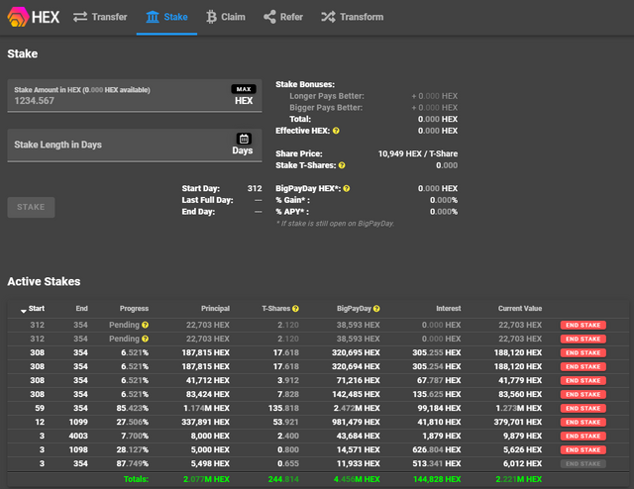The height and width of the screenshot is (489, 634).
Task: Select the Stake tab
Action: pos(166,17)
